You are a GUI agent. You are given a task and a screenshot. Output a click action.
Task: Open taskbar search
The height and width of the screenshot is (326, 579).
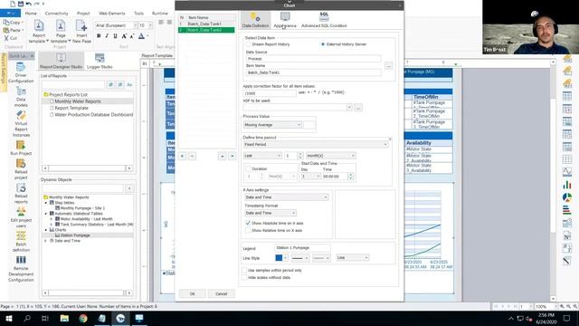(27, 318)
